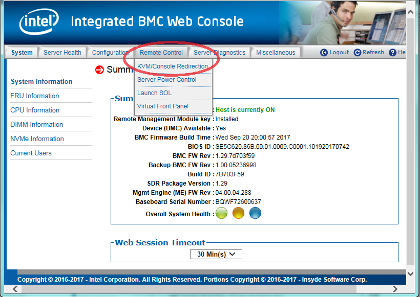Click the red arrow Summary icon

point(100,70)
